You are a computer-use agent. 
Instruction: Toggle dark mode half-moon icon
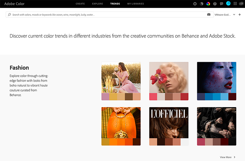coord(202,4)
